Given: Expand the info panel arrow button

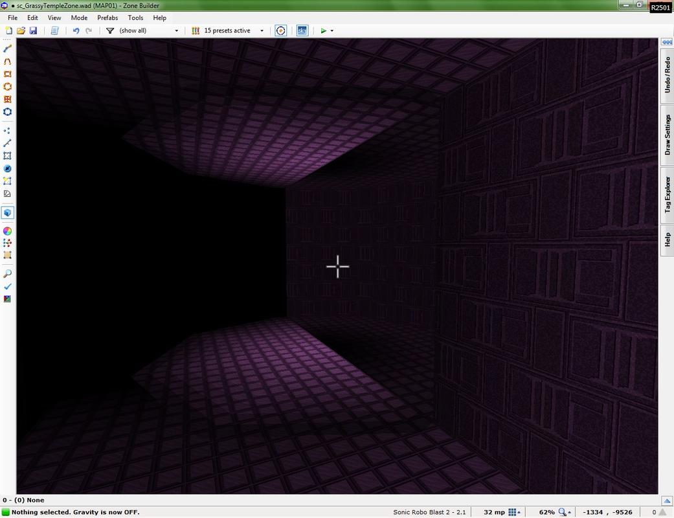Looking at the screenshot, I should click(667, 501).
